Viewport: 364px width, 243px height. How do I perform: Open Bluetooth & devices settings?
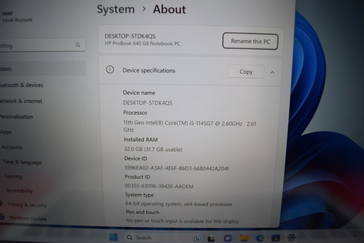pyautogui.click(x=21, y=85)
